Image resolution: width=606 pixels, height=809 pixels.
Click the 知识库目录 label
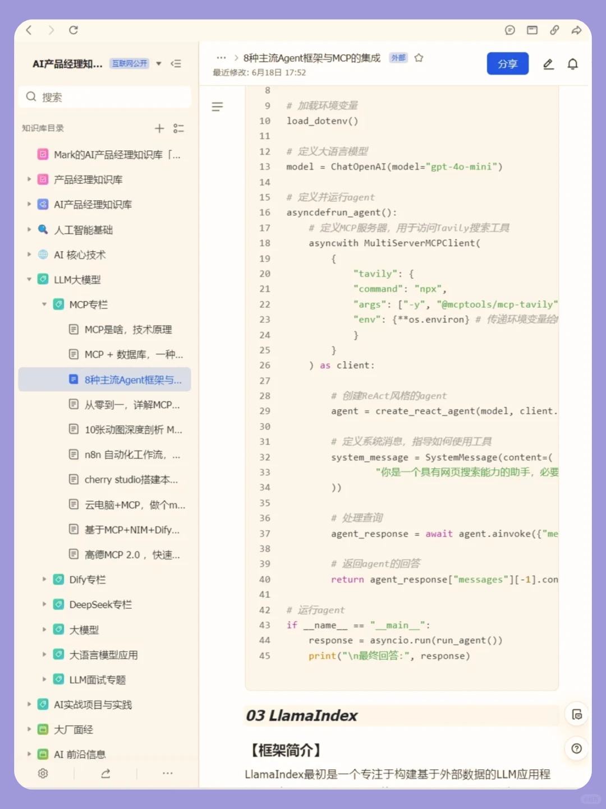point(43,128)
